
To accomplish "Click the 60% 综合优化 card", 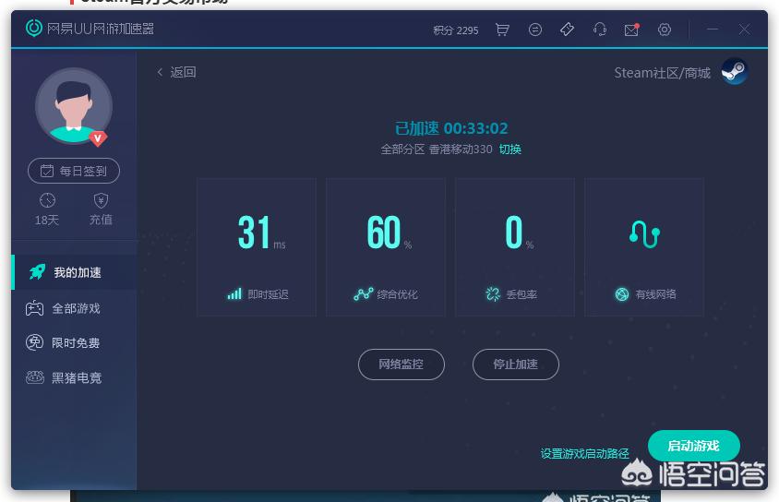I will pos(386,247).
